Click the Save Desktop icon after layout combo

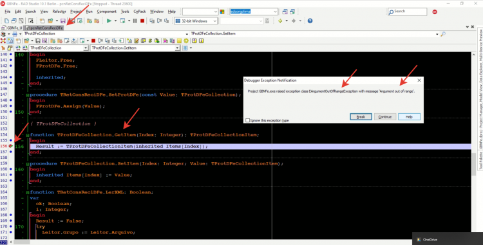pos(285,12)
